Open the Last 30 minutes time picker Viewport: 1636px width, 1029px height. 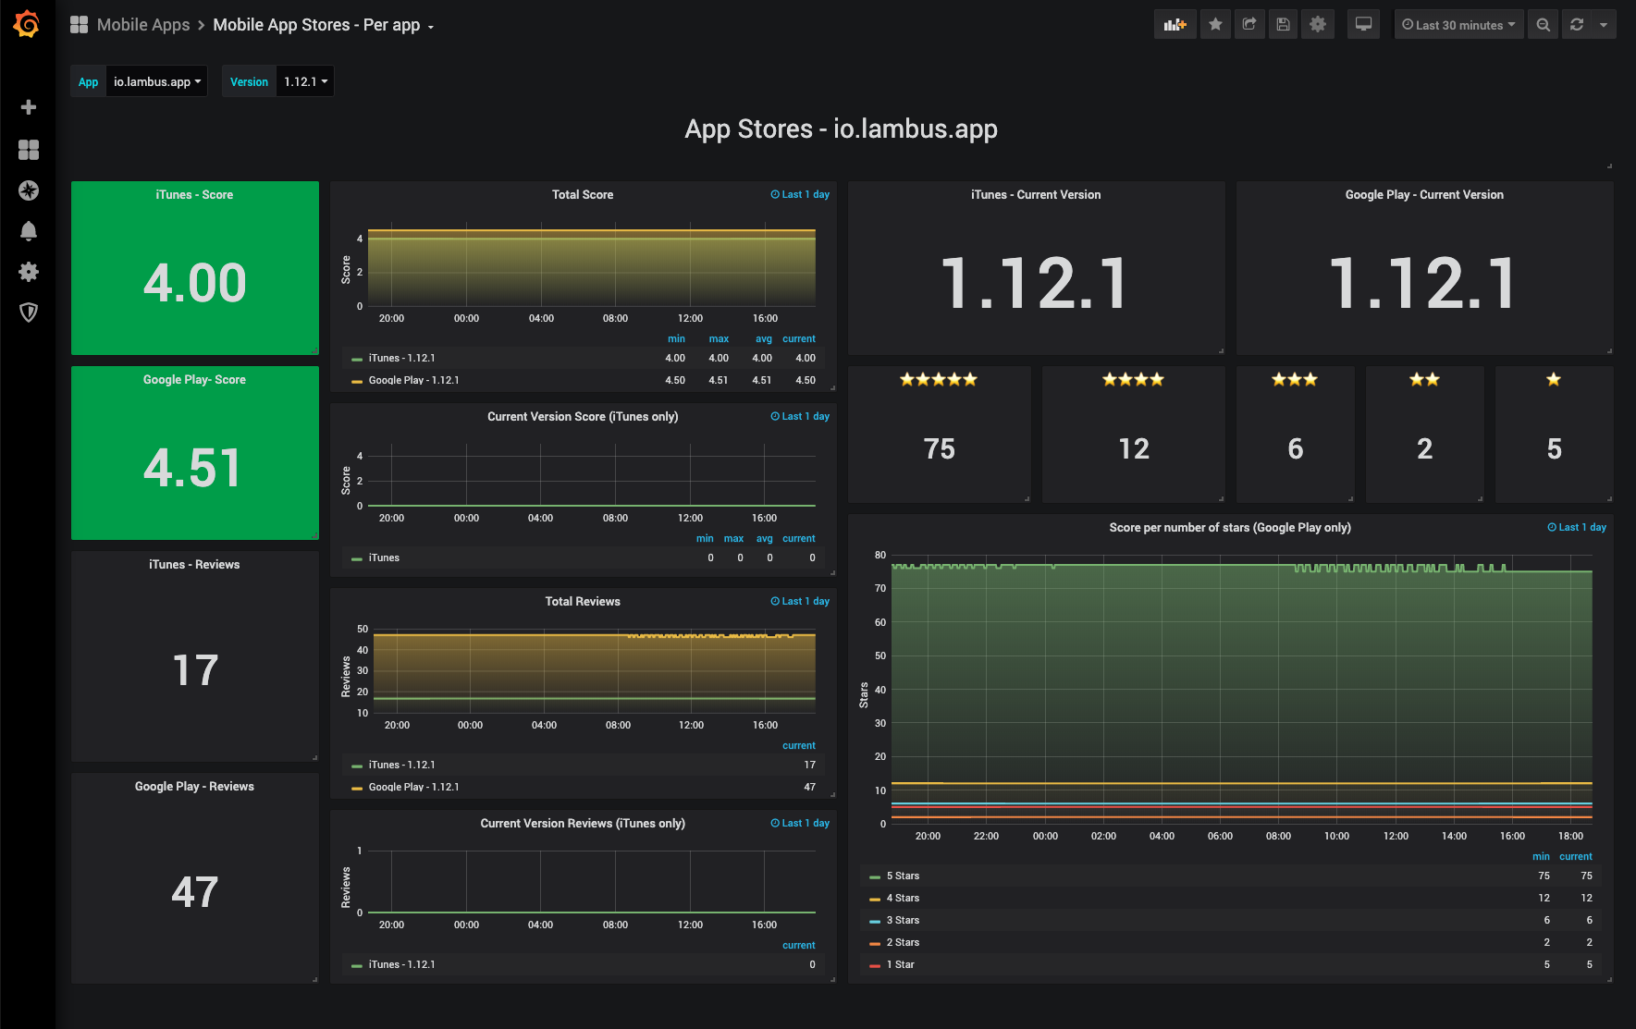1458,25
